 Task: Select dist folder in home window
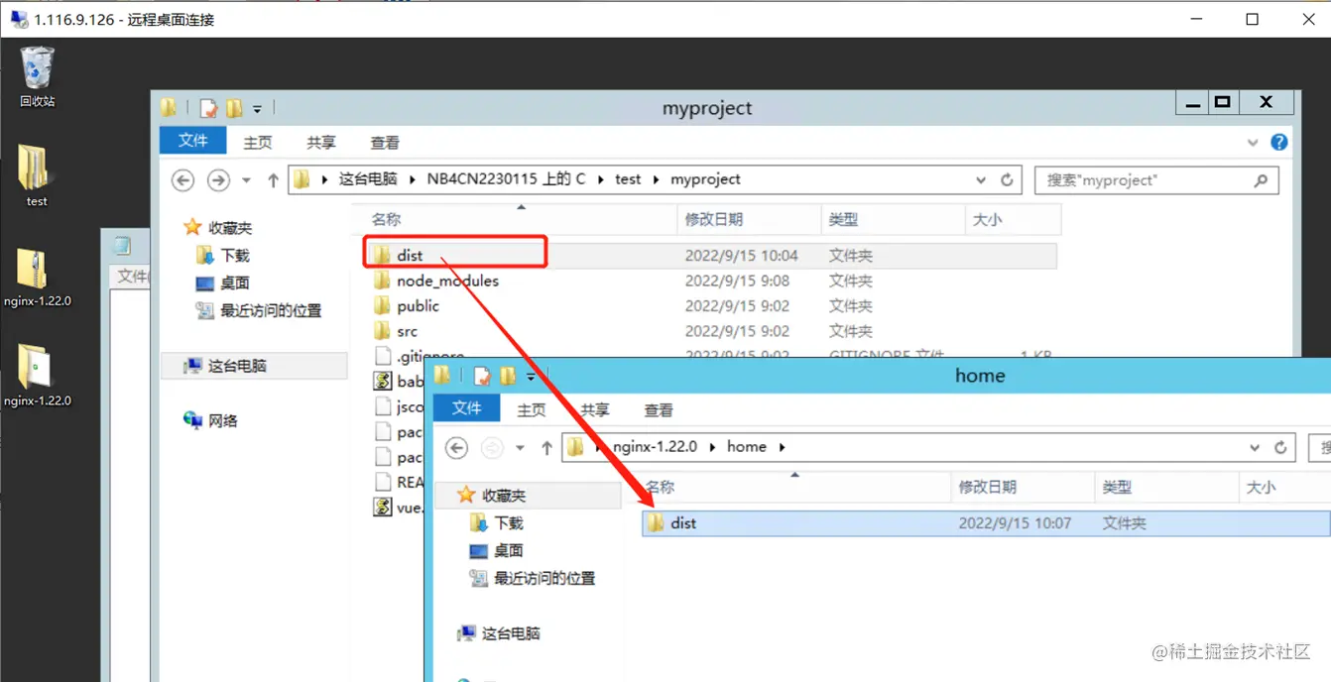pyautogui.click(x=984, y=523)
